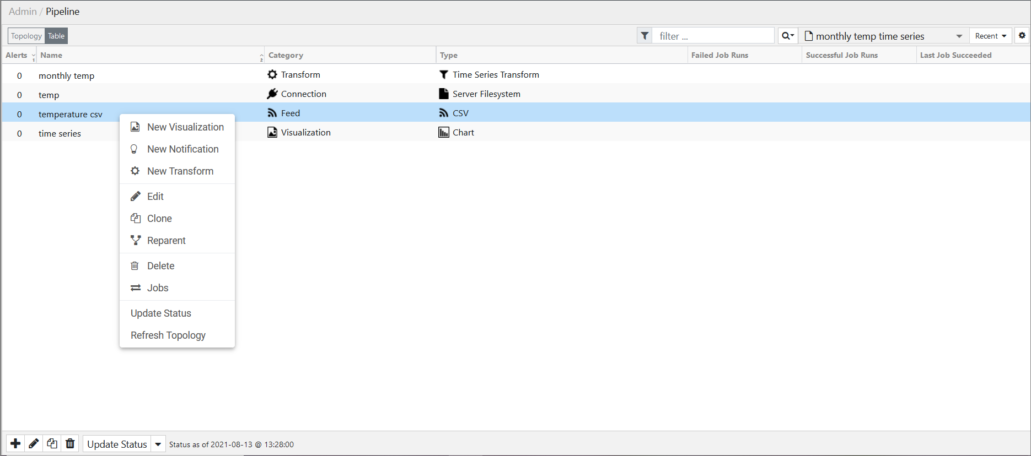Expand the monthly temp time series dropdown

tap(959, 36)
